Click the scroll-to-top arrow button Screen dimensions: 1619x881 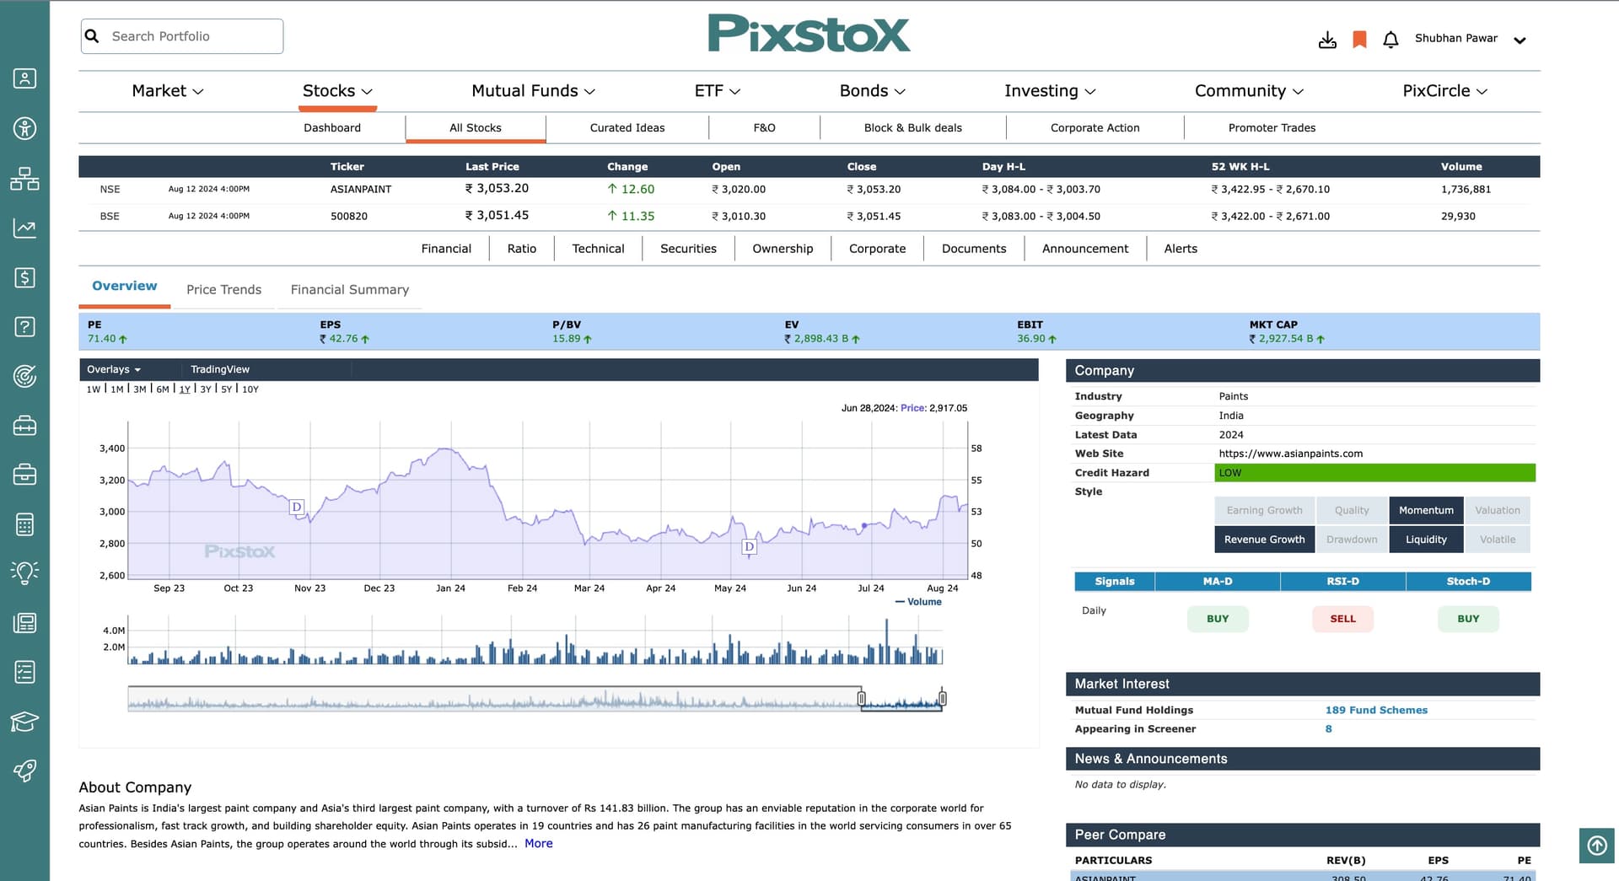1597,845
